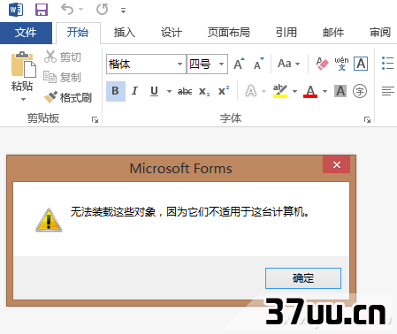This screenshot has width=397, height=334.
Task: Switch to the 邮件 (Mailings) tab
Action: (333, 33)
